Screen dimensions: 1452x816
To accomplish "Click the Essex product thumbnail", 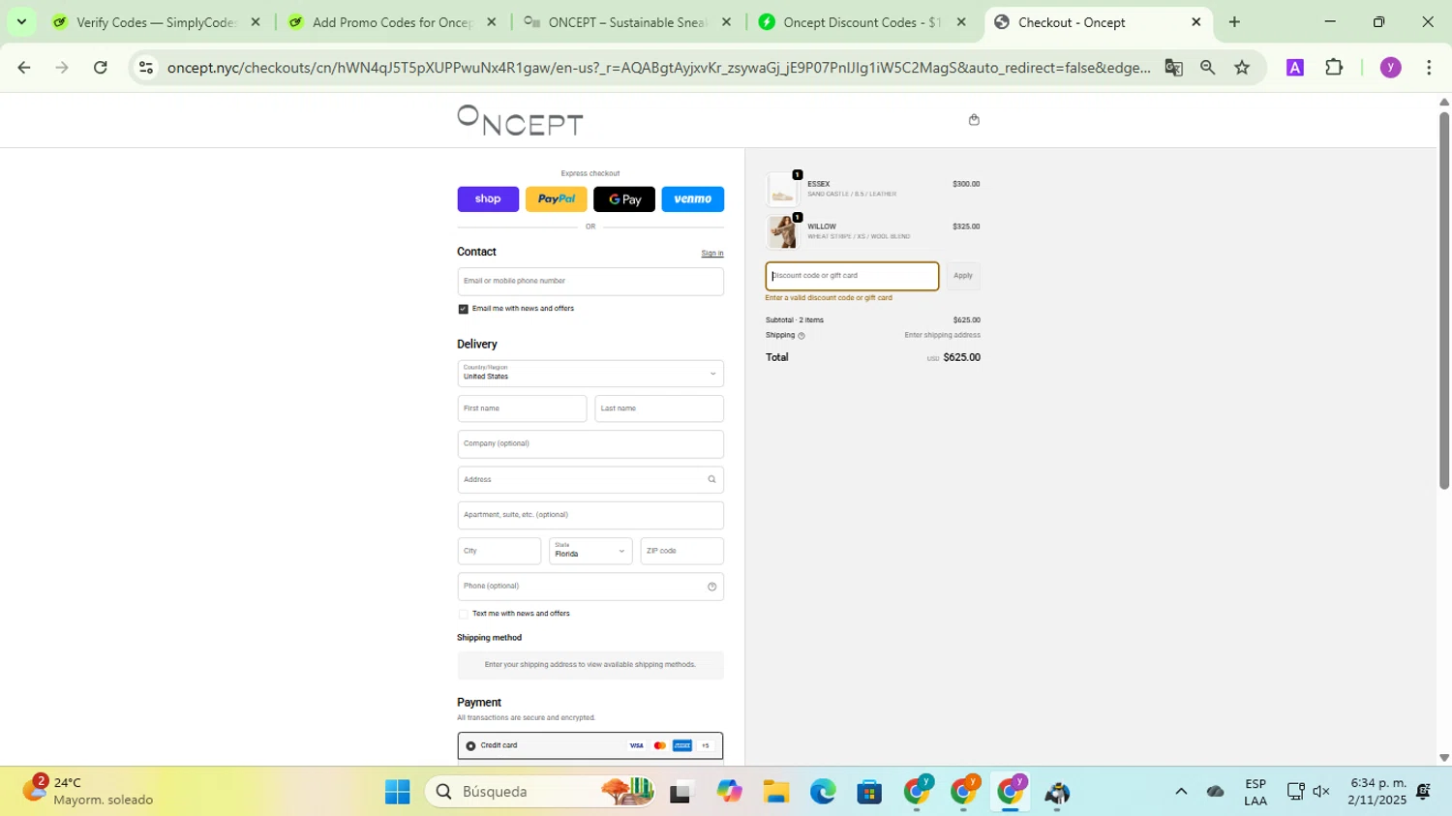I will click(x=782, y=190).
